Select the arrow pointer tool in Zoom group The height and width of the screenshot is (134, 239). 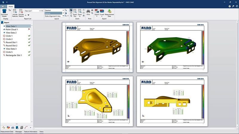tap(71, 10)
